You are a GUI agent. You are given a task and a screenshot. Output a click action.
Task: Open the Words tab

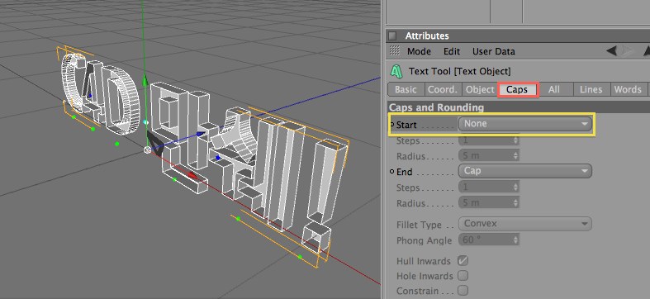coord(628,89)
